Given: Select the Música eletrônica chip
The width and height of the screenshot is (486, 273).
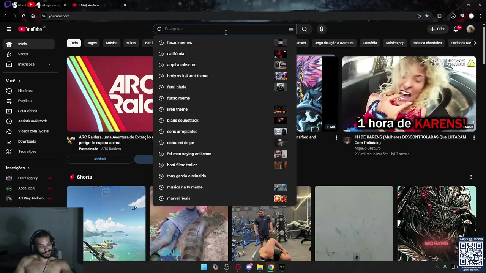Looking at the screenshot, I should (428, 43).
